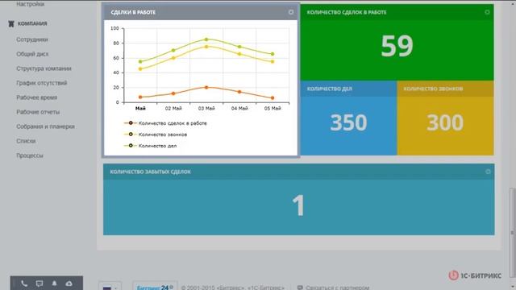Open Общий диск in the sidebar
The height and width of the screenshot is (290, 516).
tap(32, 54)
